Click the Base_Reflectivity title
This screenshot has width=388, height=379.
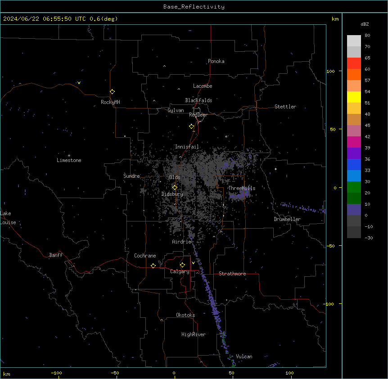click(x=194, y=7)
